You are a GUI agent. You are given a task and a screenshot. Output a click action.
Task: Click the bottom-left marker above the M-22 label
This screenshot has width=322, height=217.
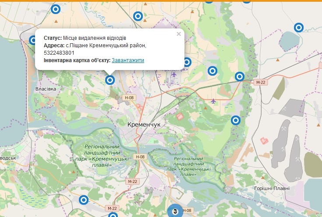[83, 200]
